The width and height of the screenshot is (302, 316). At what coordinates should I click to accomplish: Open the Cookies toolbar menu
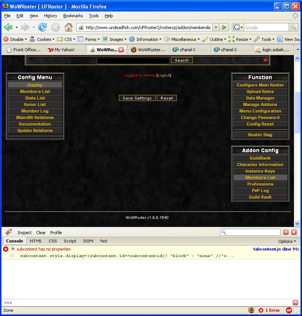pyautogui.click(x=42, y=39)
